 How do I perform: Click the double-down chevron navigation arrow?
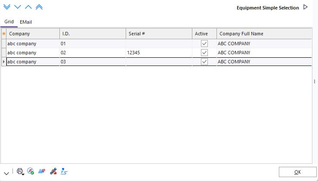coord(6,7)
